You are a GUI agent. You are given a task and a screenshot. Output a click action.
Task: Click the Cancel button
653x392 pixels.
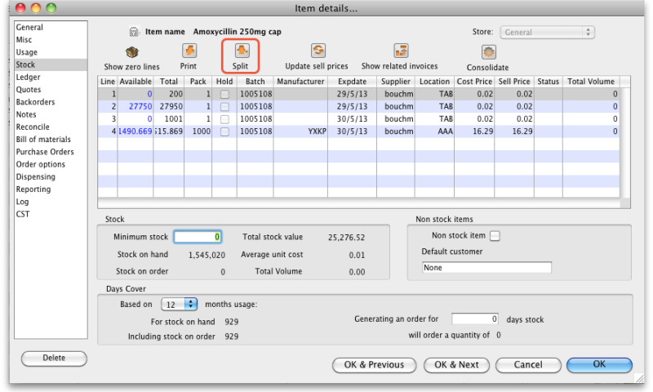point(527,364)
